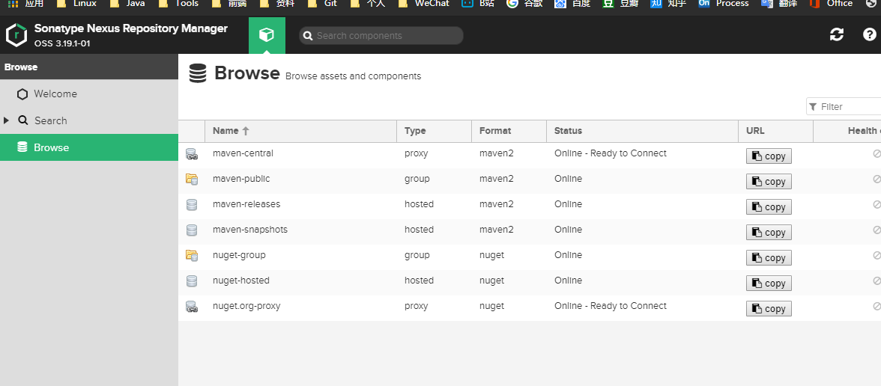This screenshot has width=881, height=386.
Task: Click the Search magnifier icon in sidebar
Action: [23, 120]
